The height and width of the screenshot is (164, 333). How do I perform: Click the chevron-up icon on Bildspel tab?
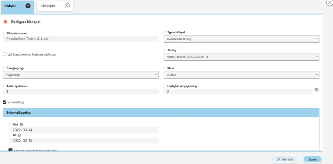point(28,6)
